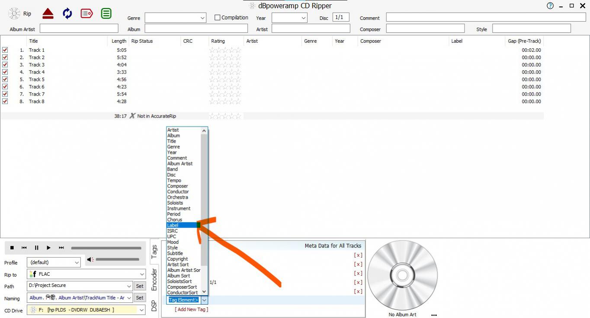
Task: Enable the Compilation checkbox
Action: point(218,18)
